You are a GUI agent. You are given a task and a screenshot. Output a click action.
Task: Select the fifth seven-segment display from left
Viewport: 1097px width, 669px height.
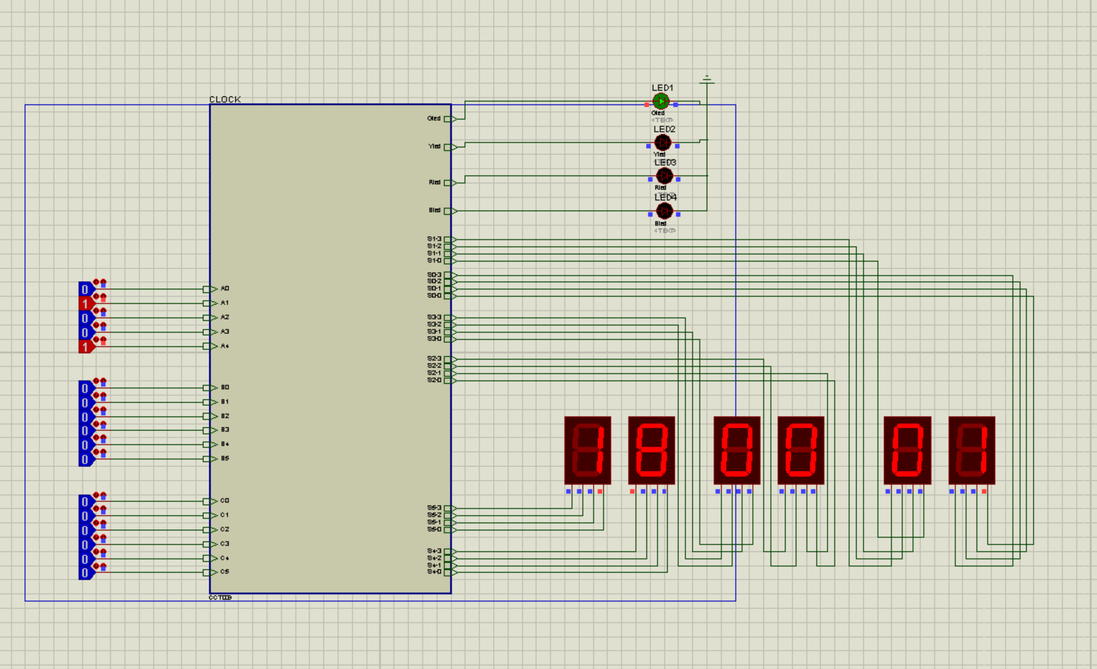pos(907,450)
